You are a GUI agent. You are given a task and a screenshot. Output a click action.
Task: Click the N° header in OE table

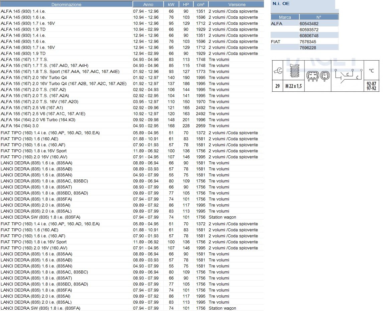coord(319,17)
